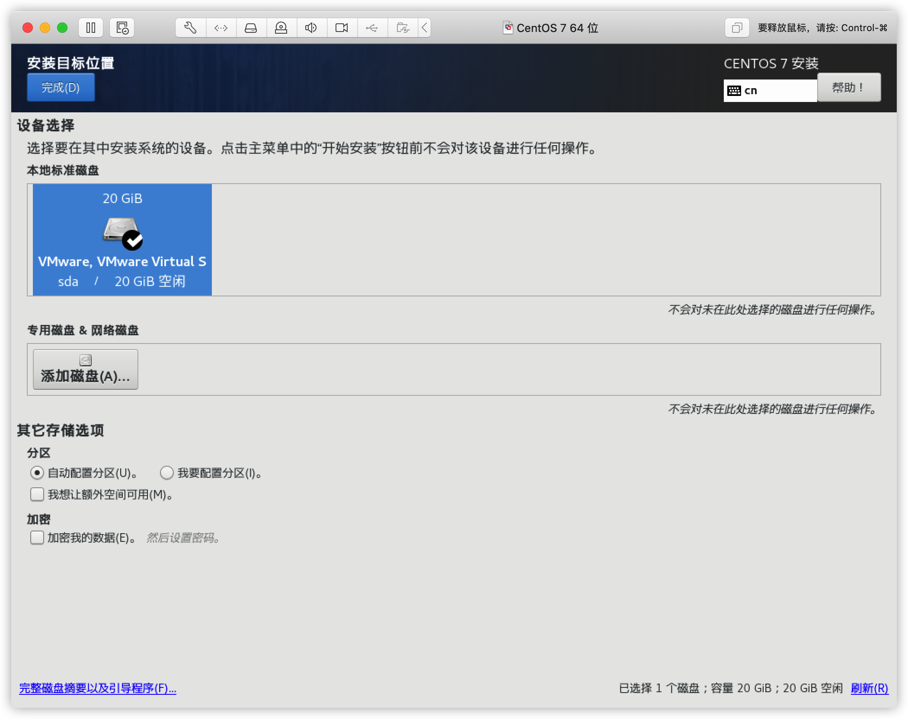Select 我要配置分区 radio button

(x=167, y=473)
